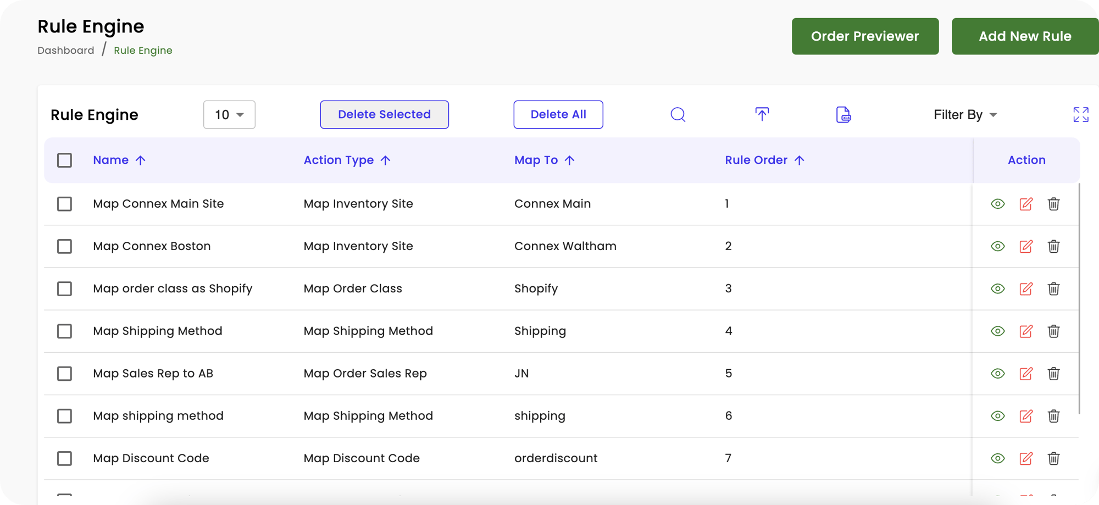Click the orderdiscount Map To cell

click(x=556, y=458)
